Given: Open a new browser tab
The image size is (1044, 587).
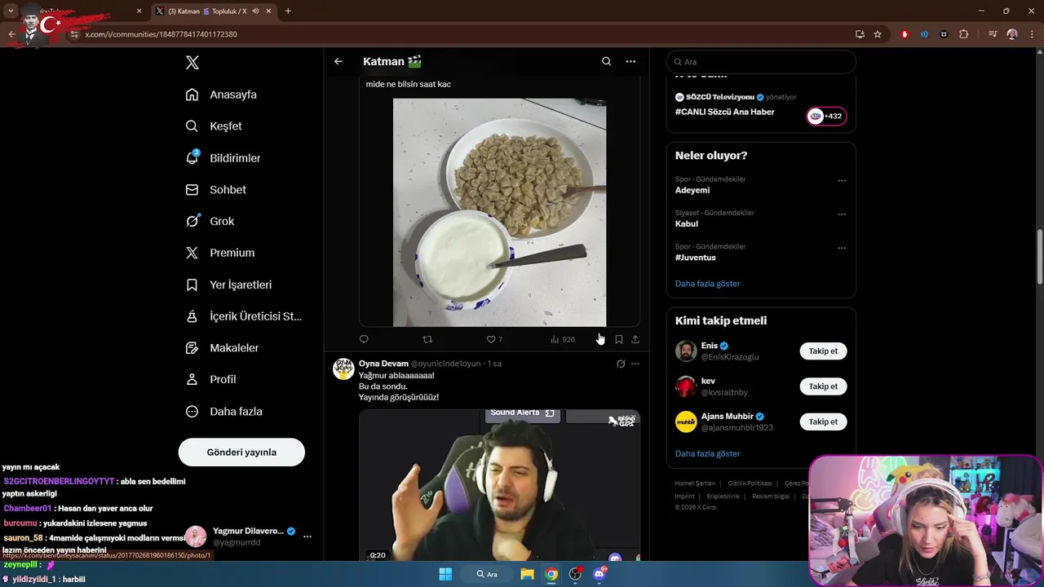Looking at the screenshot, I should tap(288, 11).
